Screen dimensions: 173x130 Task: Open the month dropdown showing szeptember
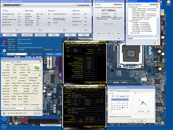[x=124, y=96]
